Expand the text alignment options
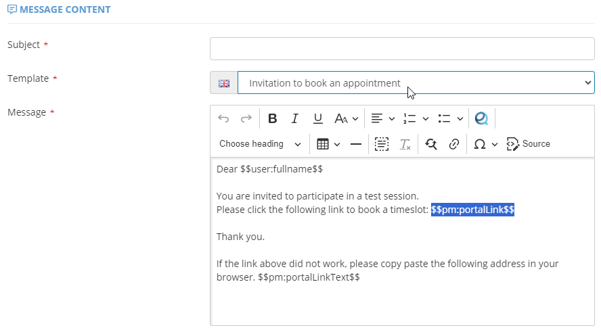This screenshot has height=330, width=601. coord(383,118)
